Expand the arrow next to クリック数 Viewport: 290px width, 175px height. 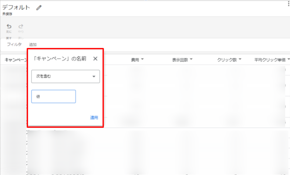tap(240, 60)
